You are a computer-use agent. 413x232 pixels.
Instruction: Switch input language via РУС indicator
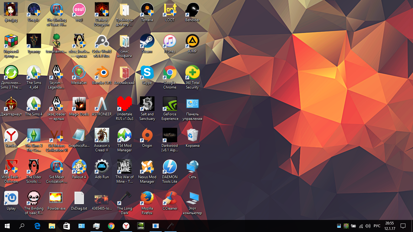(377, 226)
